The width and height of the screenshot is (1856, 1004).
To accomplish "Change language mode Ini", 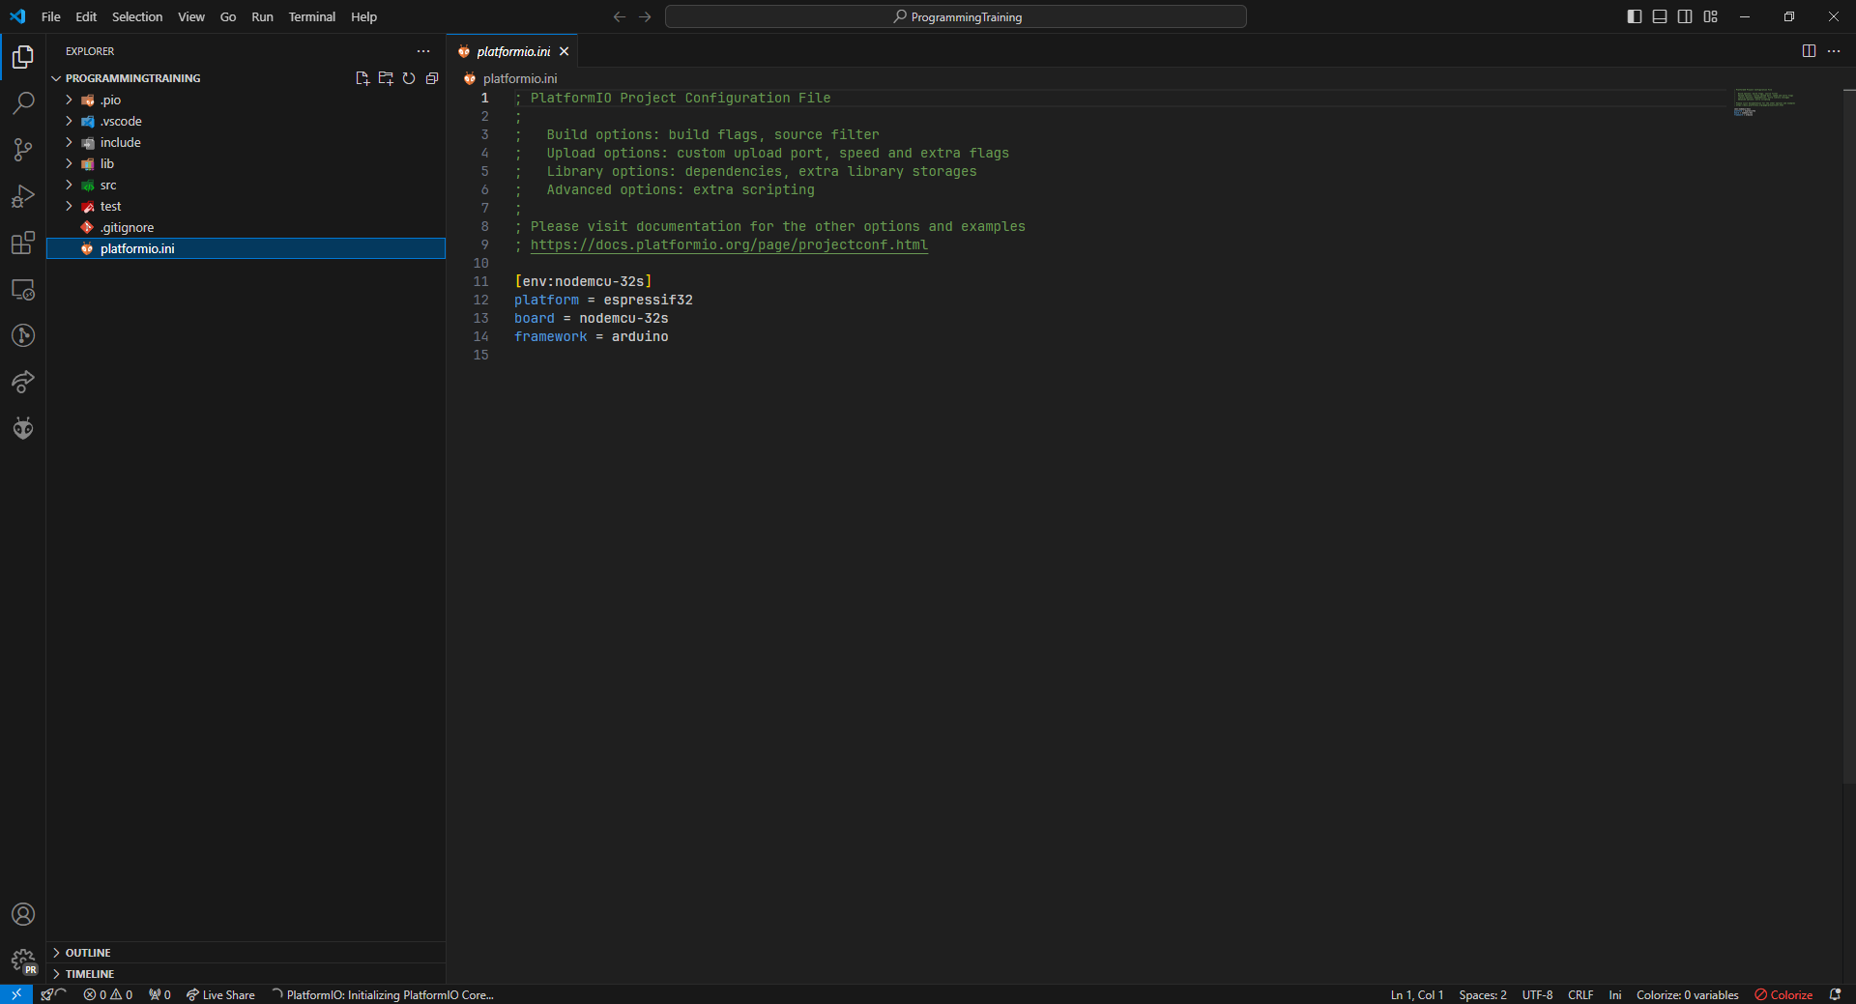I will 1614,994.
